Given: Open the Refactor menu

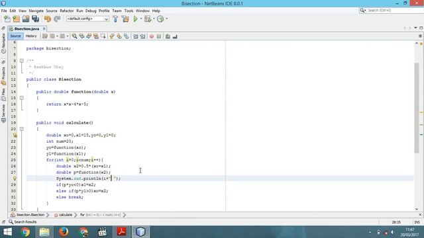Looking at the screenshot, I should coord(67,11).
